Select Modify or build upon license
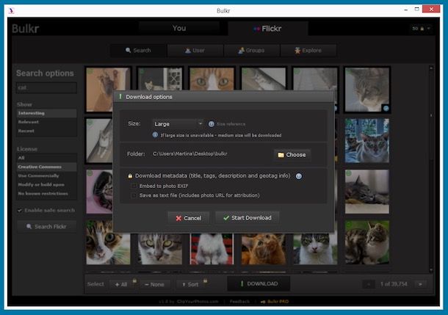 pyautogui.click(x=46, y=184)
